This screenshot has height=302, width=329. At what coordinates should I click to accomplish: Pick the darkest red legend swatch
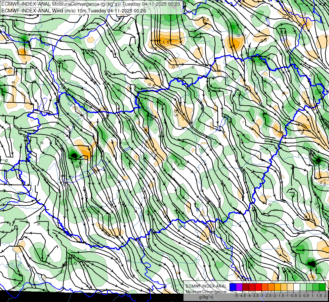pyautogui.click(x=246, y=287)
